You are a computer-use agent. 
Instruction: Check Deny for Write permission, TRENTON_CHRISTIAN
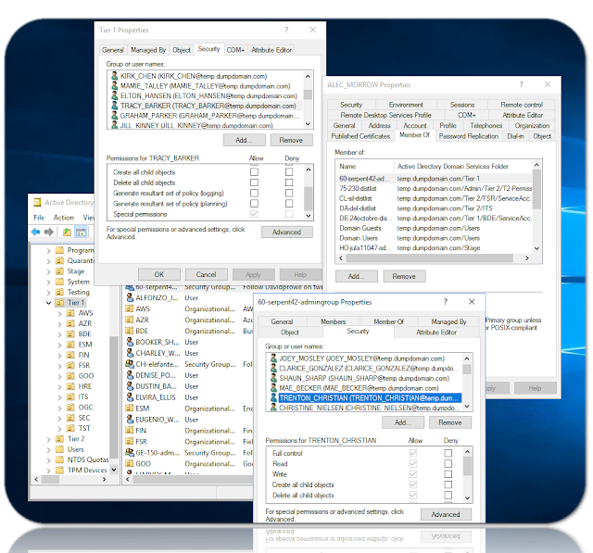(448, 474)
